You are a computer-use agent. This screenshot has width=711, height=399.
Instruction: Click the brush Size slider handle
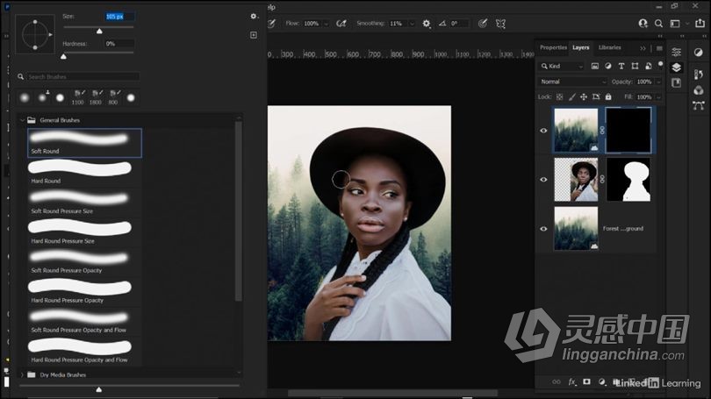click(99, 30)
